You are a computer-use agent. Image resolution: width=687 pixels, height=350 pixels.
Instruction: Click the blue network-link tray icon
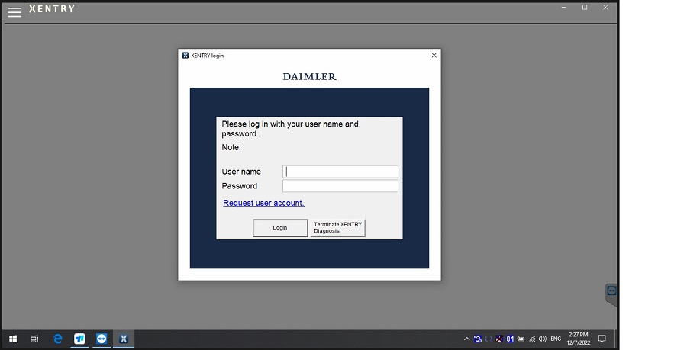tap(478, 339)
